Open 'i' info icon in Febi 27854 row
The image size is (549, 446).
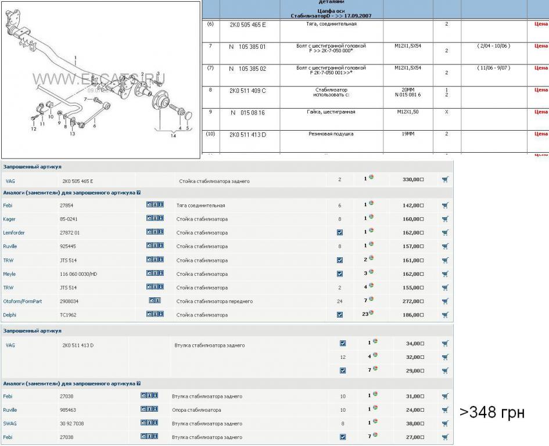coord(161,204)
